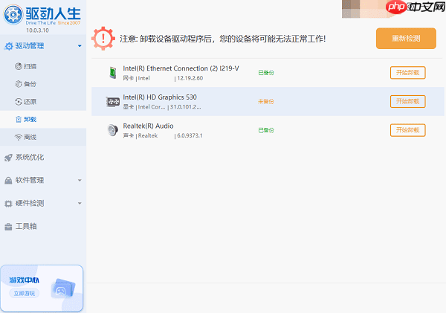446x313 pixels.
Task: Click the 驱动人生 logo icon
Action: pyautogui.click(x=13, y=15)
